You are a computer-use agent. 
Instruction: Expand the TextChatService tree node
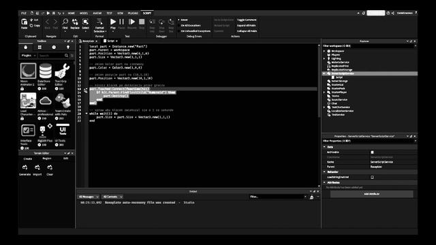(324, 108)
